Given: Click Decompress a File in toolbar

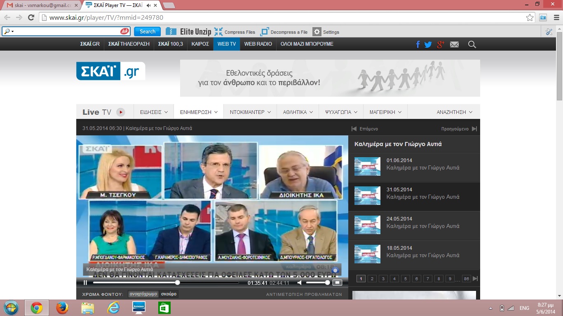Looking at the screenshot, I should click(x=284, y=32).
